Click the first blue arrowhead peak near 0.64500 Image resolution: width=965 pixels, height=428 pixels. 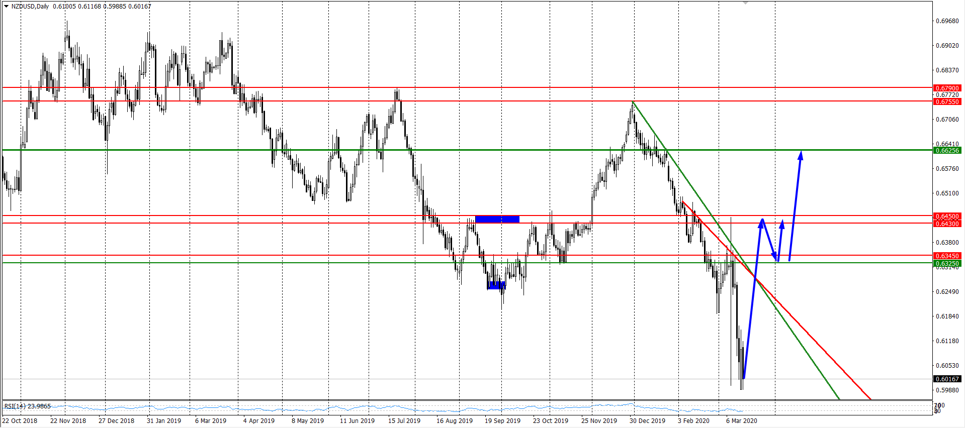pos(762,221)
